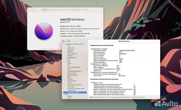The image size is (181, 110).
Task: Select Камера in the sidebar
Action: click(x=70, y=79)
